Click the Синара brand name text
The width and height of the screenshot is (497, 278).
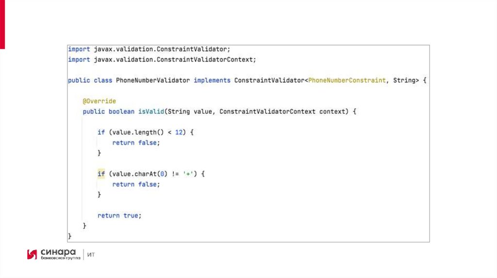58,252
